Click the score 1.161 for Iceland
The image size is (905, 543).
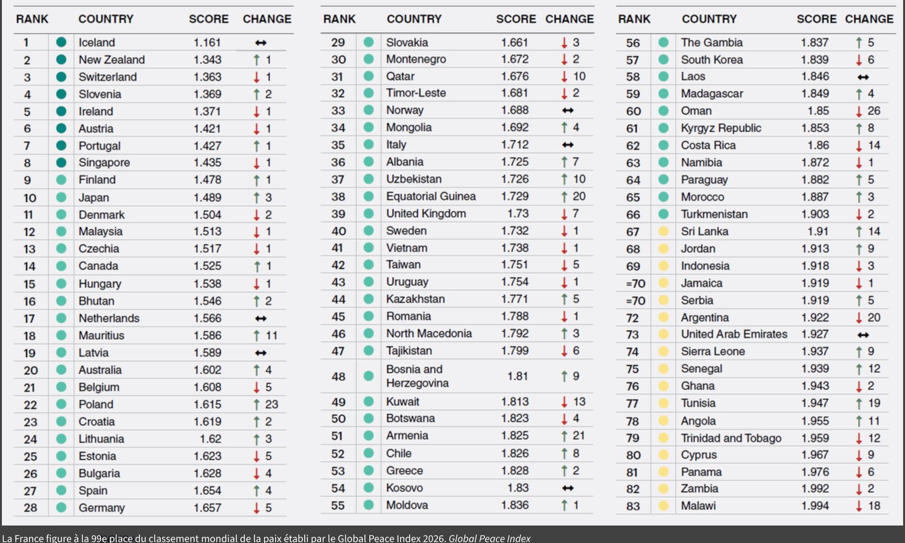[x=207, y=42]
